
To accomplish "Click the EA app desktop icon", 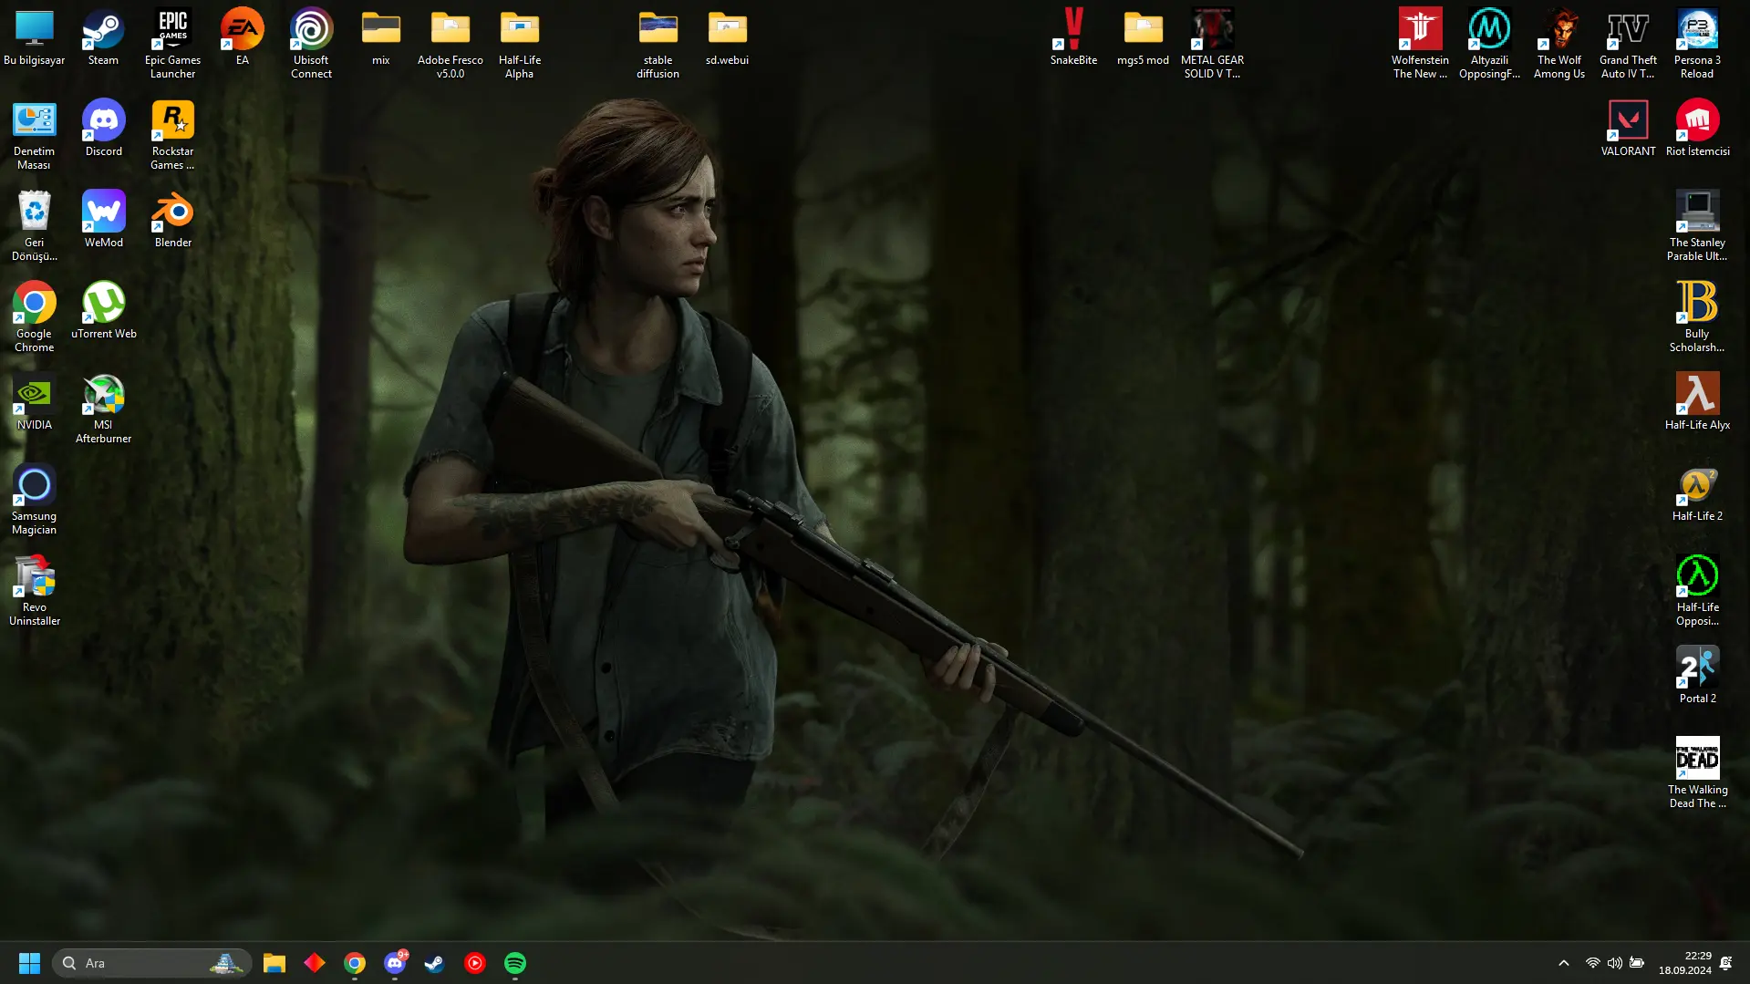I will (243, 38).
